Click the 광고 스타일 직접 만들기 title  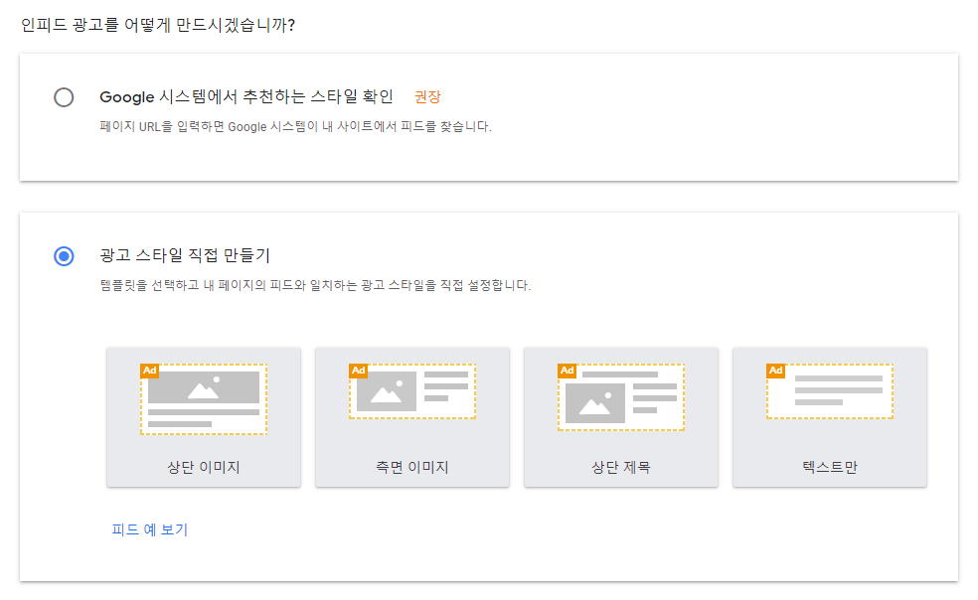pyautogui.click(x=186, y=255)
